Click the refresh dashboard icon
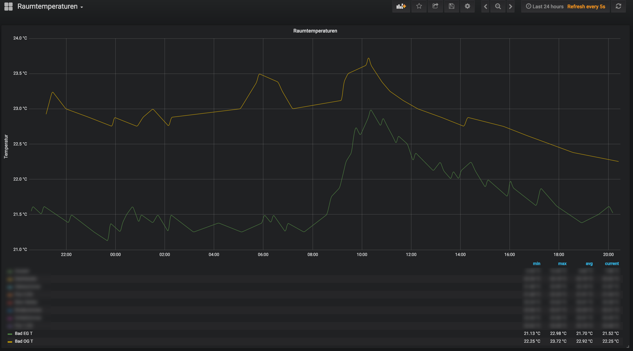Viewport: 633px width, 351px height. point(618,6)
